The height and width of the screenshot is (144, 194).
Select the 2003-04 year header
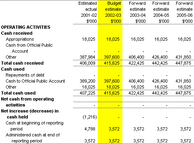138,15
